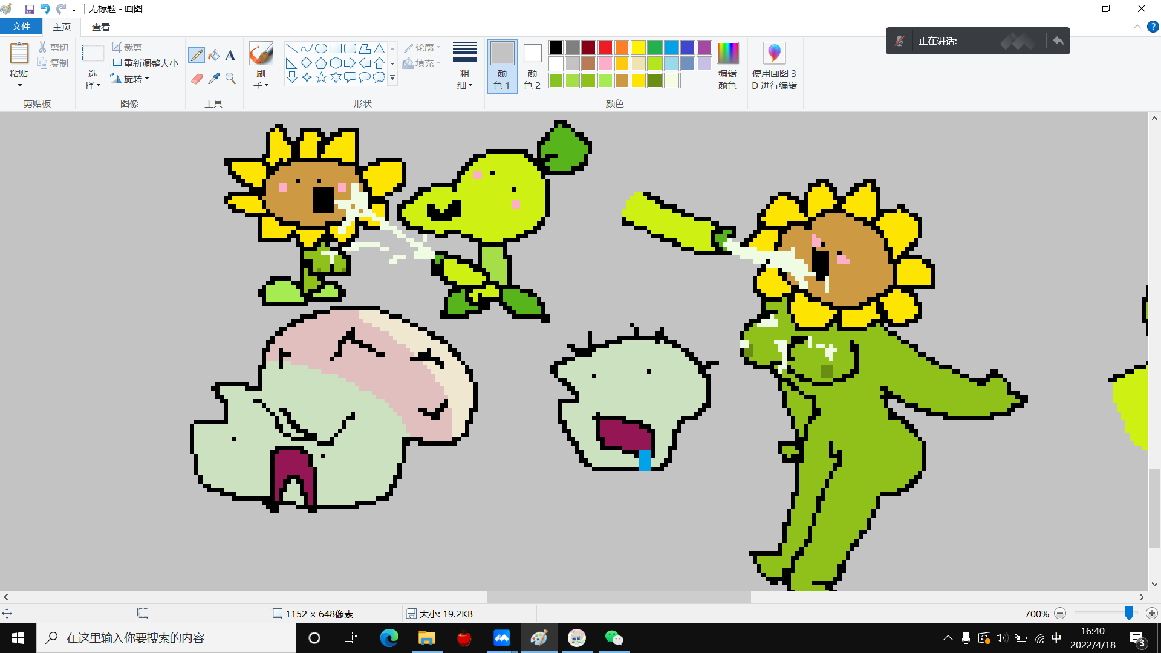
Task: Click the Cut (剪切) button
Action: (x=53, y=47)
